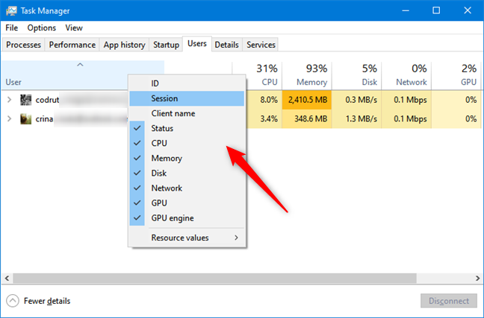This screenshot has height=318, width=484.
Task: Open the Resource values submenu
Action: [x=187, y=238]
